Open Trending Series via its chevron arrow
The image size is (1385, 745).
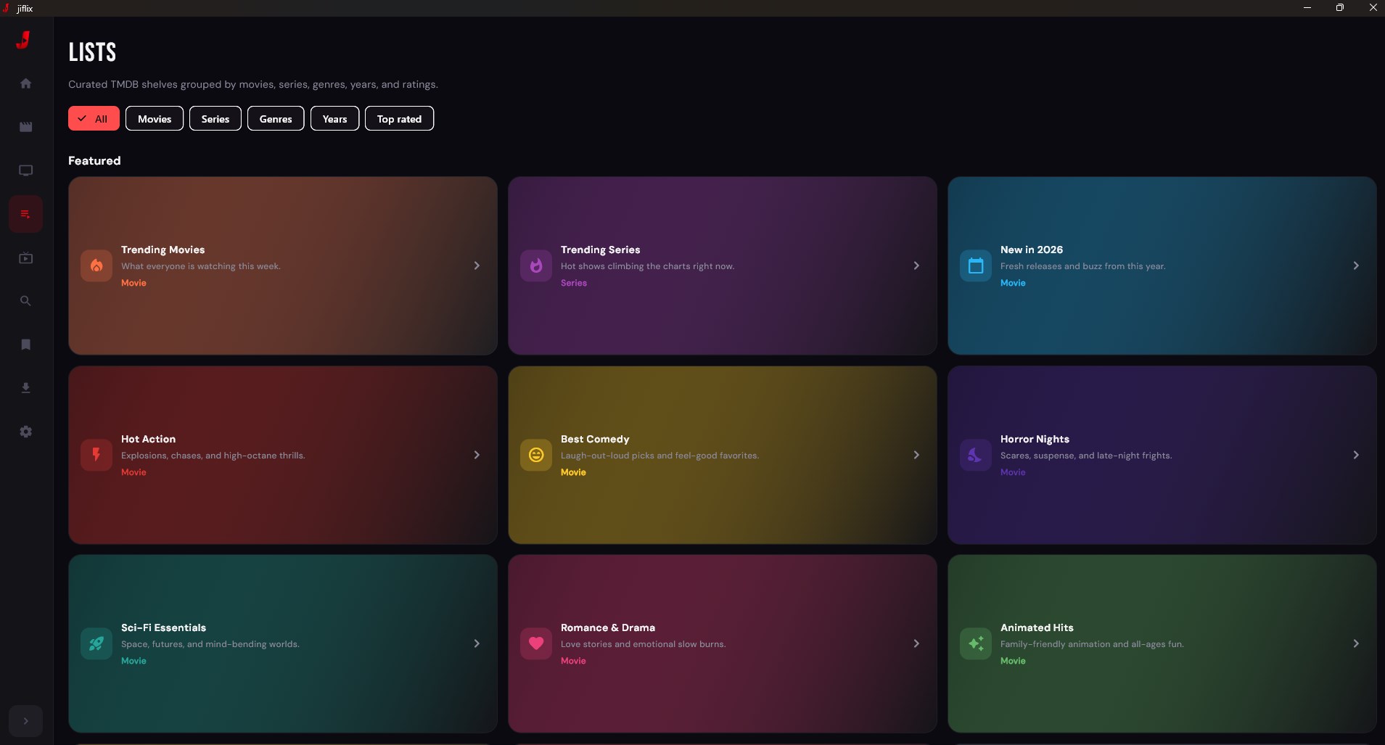(x=916, y=266)
